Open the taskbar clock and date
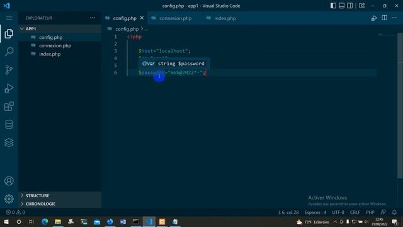Screen dimensions: 403x227 point(379,222)
